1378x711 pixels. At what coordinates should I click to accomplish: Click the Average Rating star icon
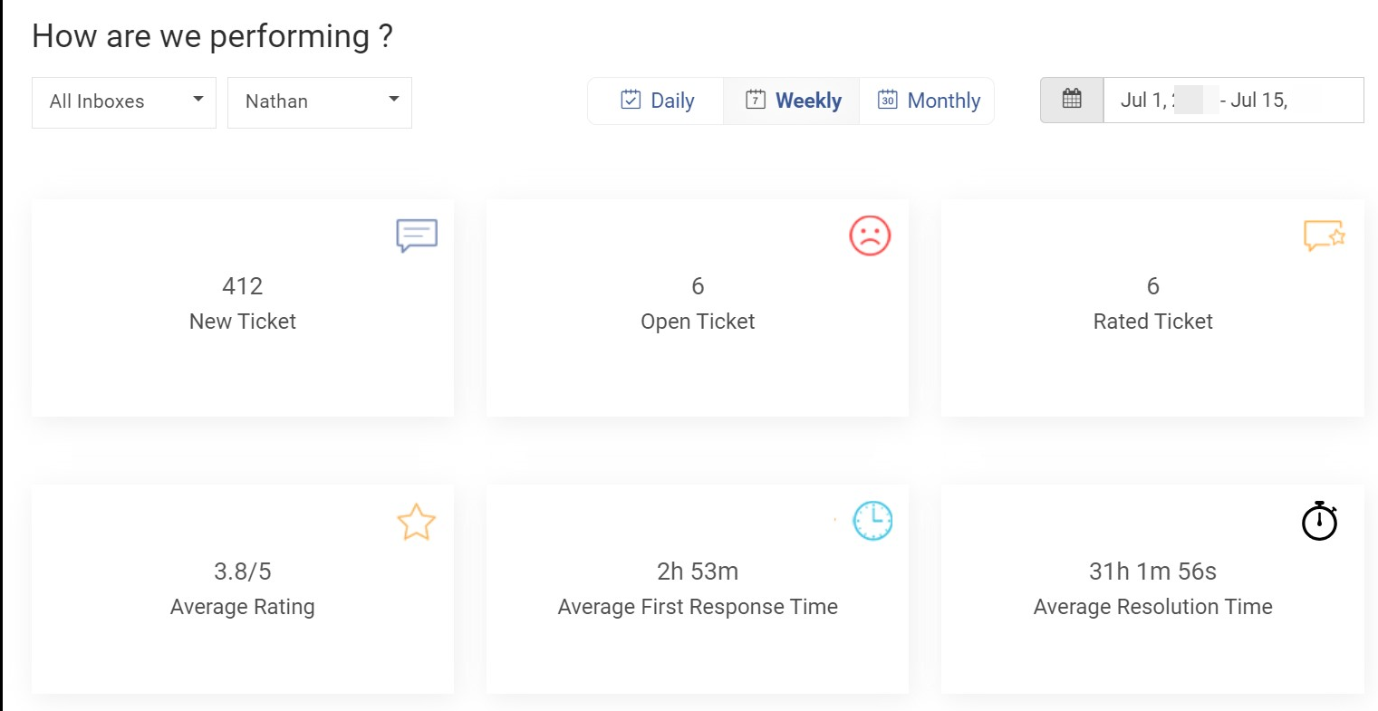(416, 522)
